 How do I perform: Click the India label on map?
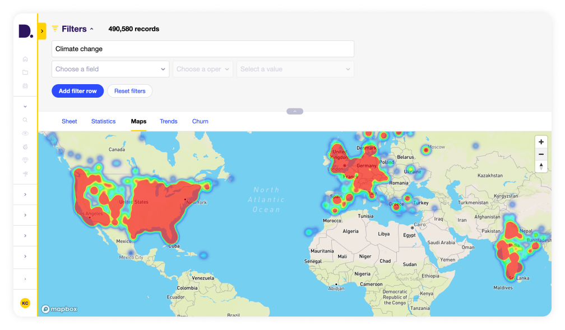coord(515,245)
